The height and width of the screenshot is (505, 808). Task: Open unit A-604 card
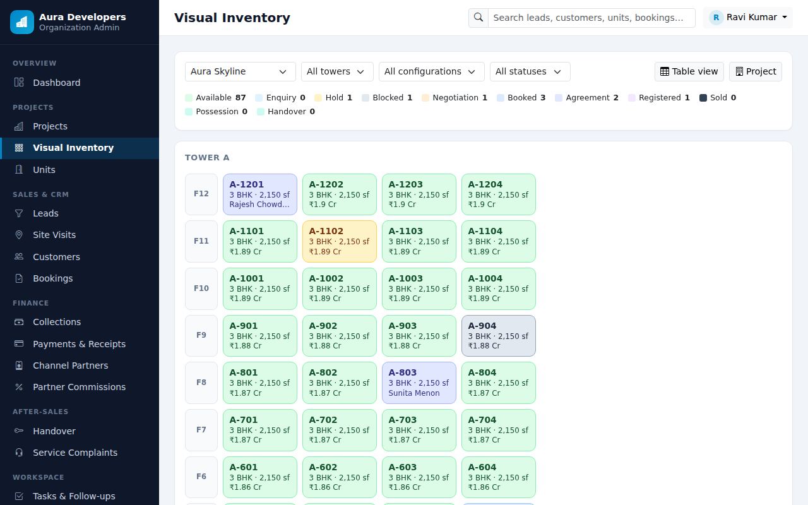[499, 477]
